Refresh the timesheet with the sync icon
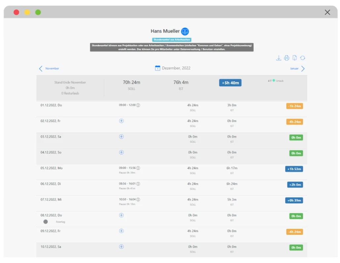 coord(302,58)
